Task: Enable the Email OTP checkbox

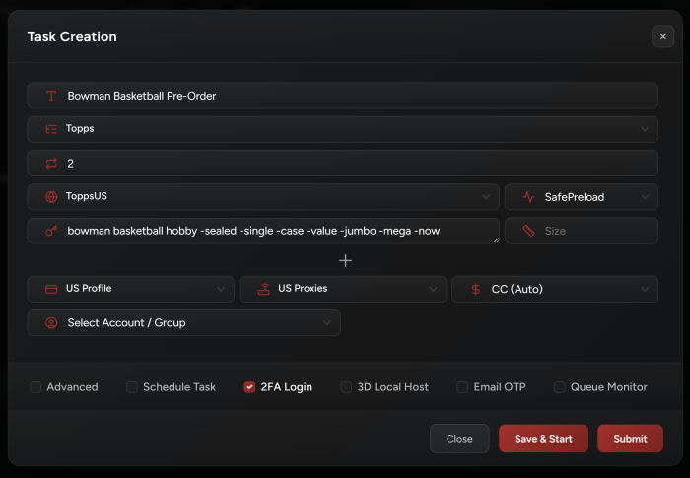Action: [x=462, y=387]
